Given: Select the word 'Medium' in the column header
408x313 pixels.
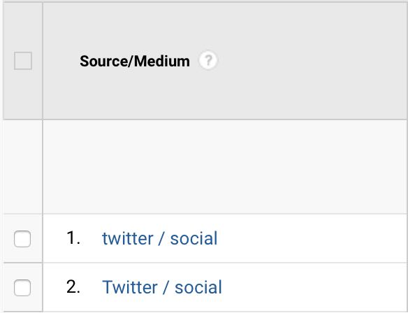Looking at the screenshot, I should [x=162, y=61].
